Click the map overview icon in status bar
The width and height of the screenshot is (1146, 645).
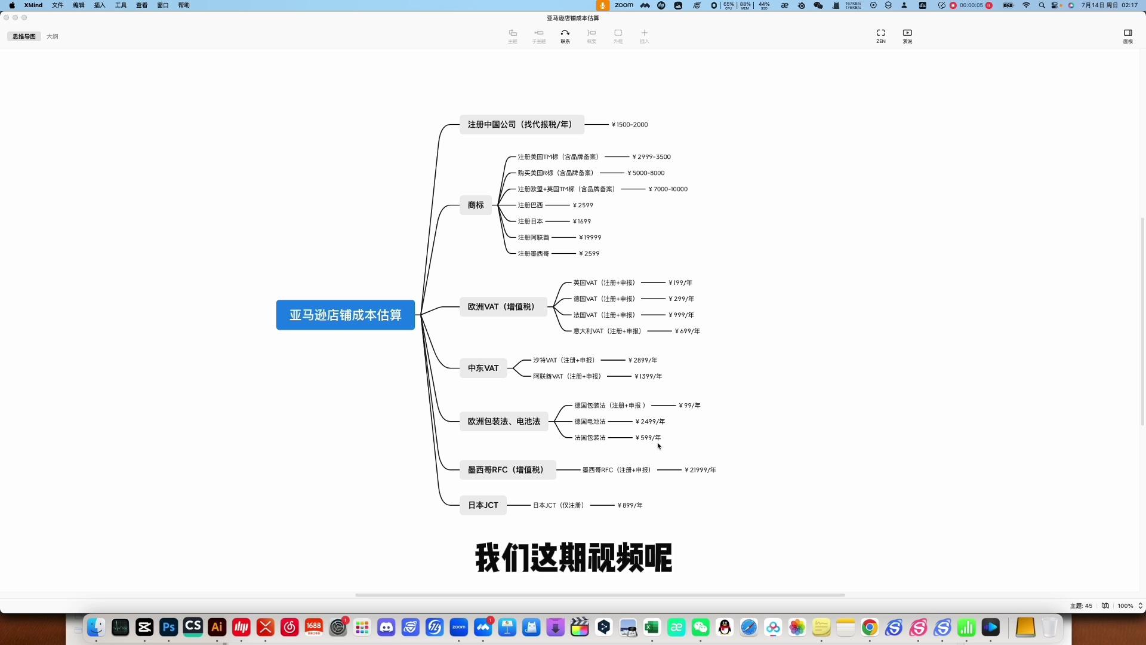pyautogui.click(x=1105, y=606)
